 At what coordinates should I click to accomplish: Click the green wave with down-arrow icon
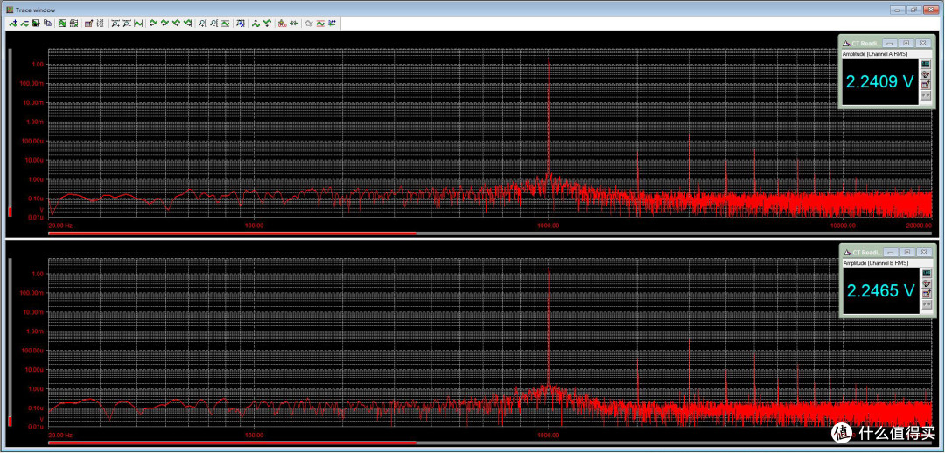[x=267, y=24]
